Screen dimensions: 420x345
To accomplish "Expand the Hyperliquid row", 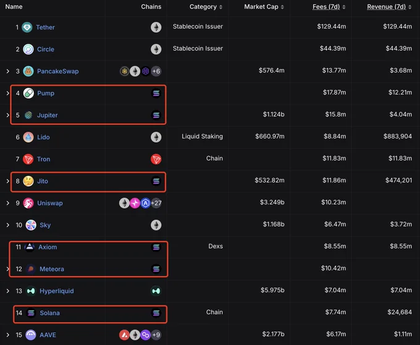I will pyautogui.click(x=8, y=291).
